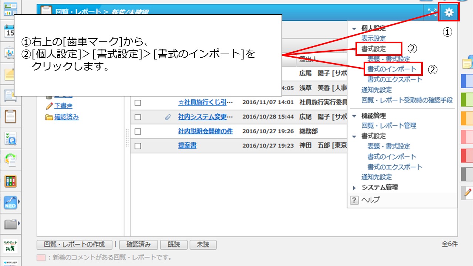
Task: Click the checklist magnifier sidebar icon
Action: tap(10, 138)
